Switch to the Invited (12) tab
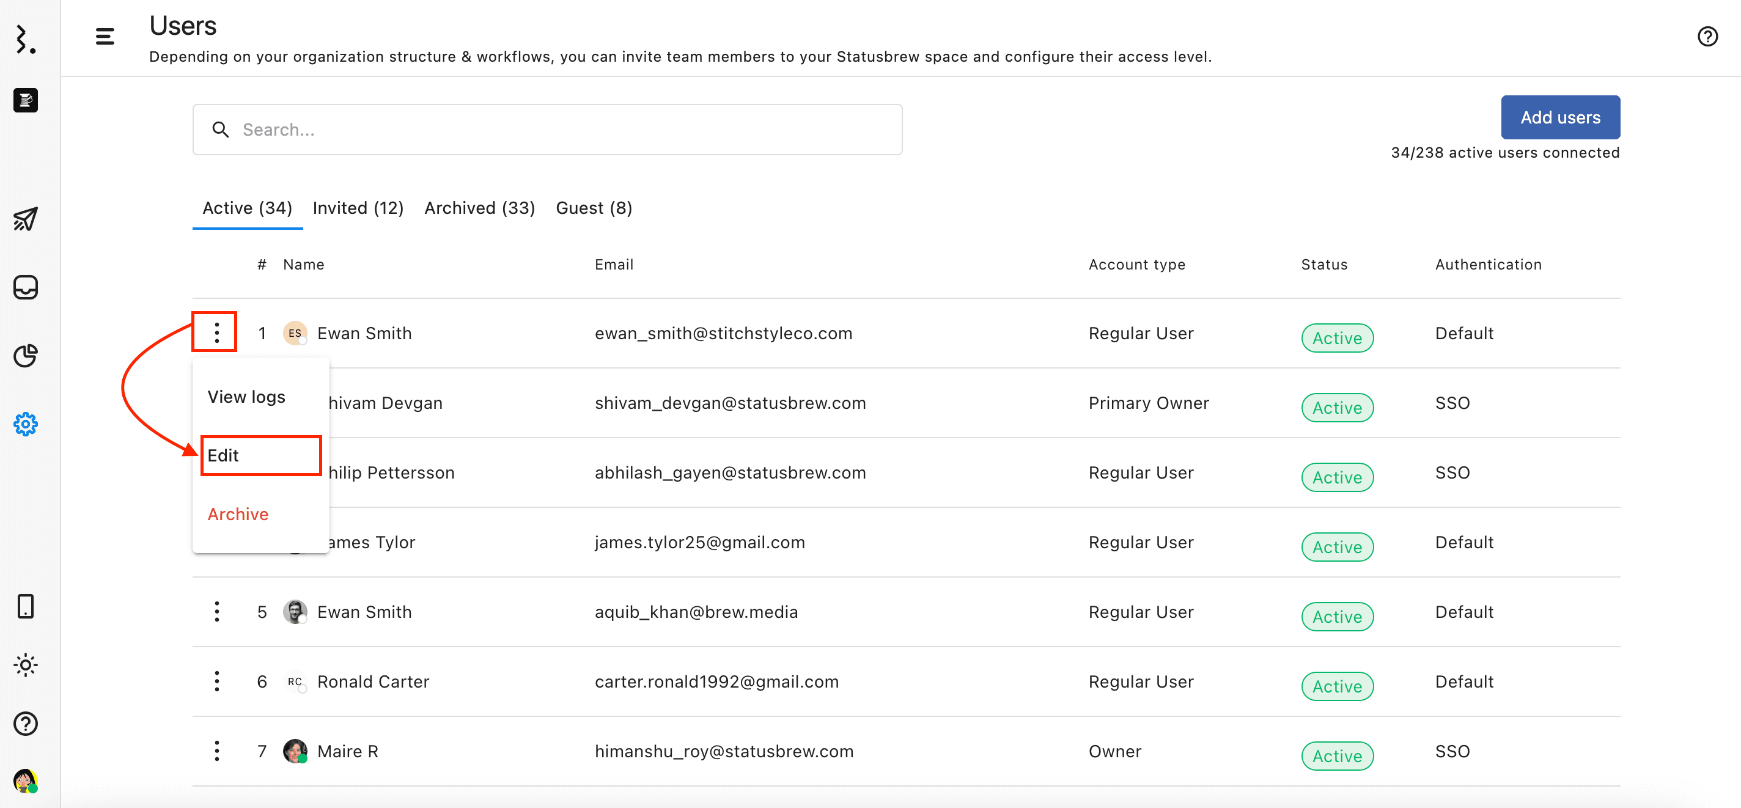 coord(358,208)
